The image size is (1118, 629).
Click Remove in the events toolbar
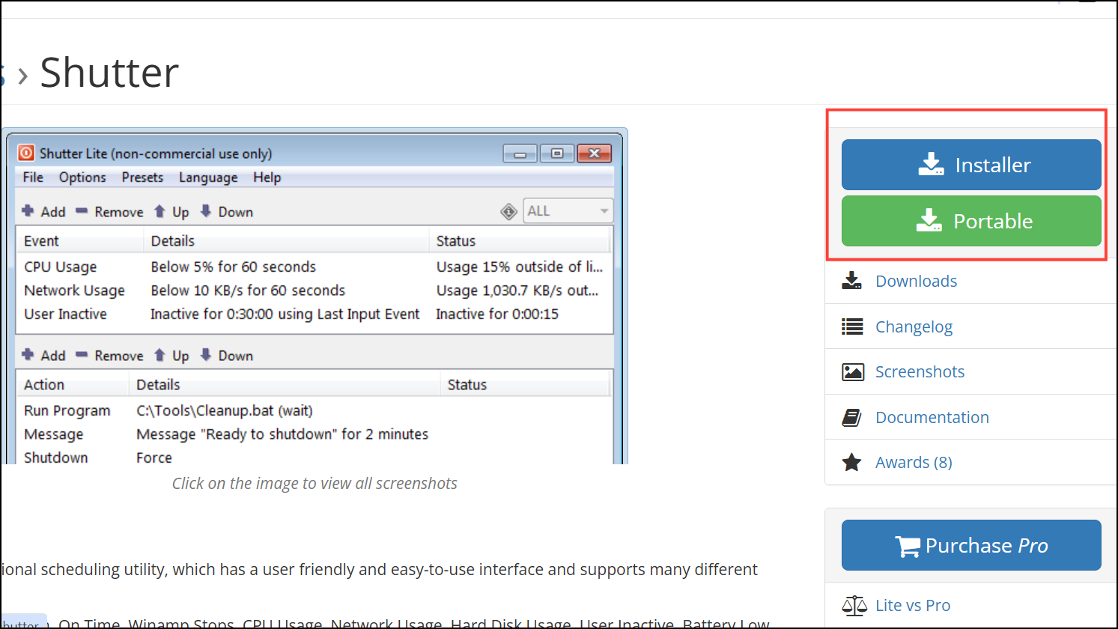tap(110, 212)
